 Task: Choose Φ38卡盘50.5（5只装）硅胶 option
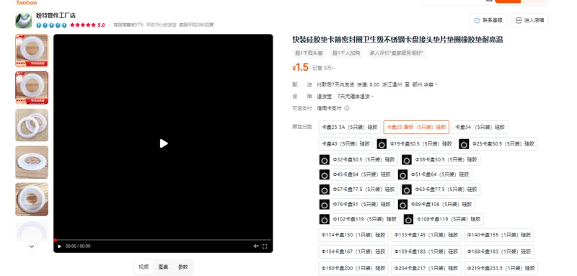[440, 159]
